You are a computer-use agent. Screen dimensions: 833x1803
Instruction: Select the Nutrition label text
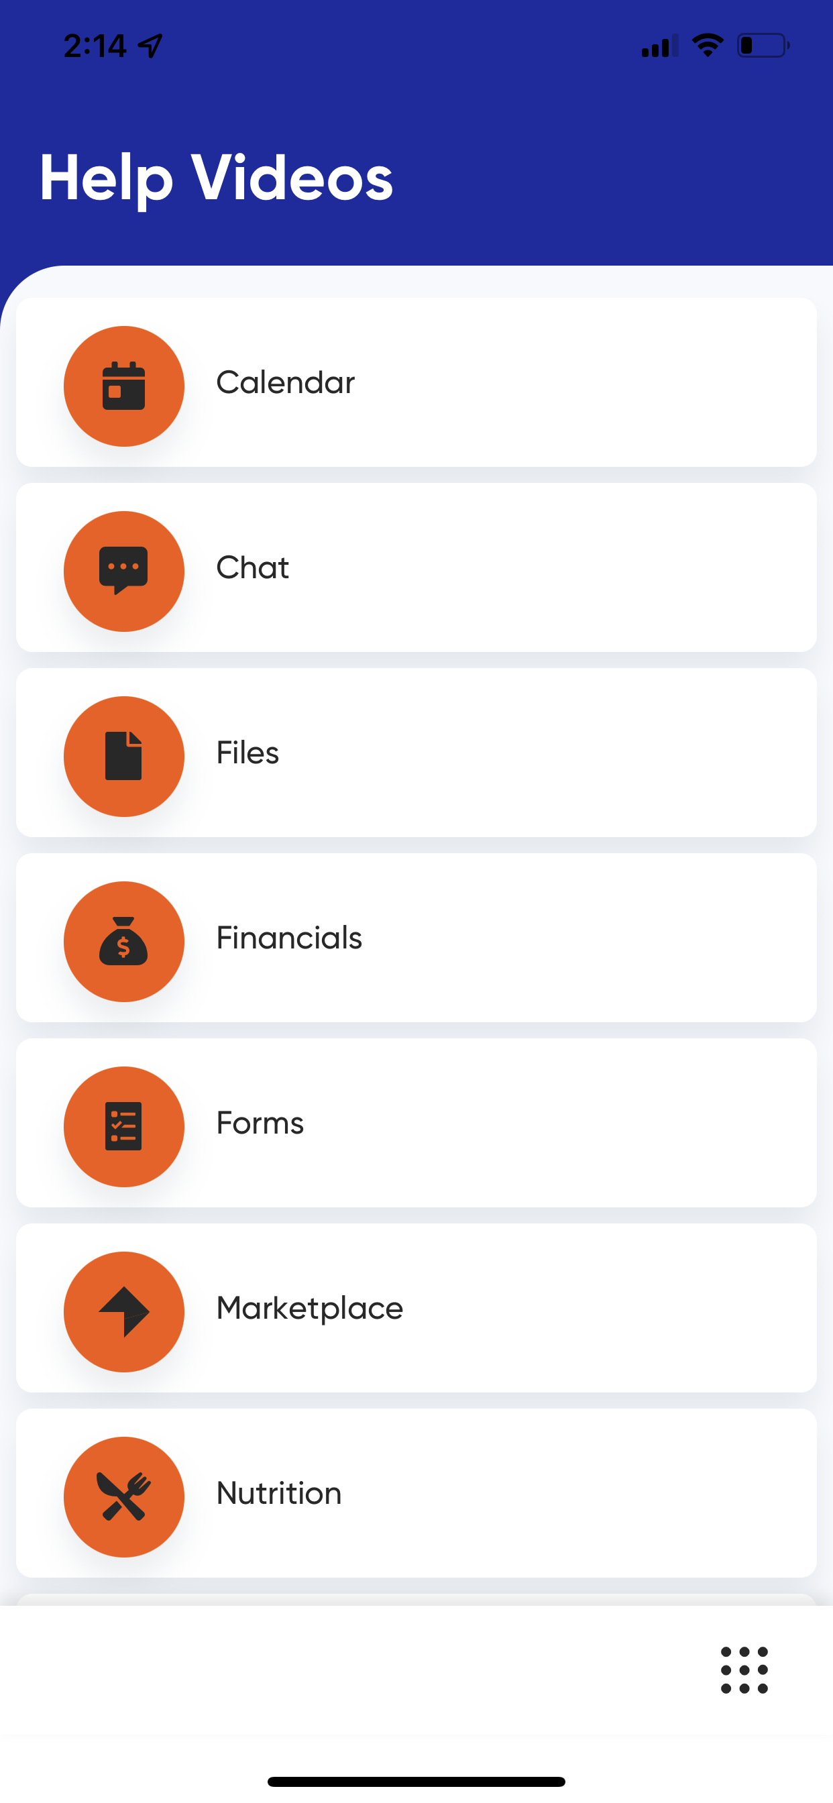(278, 1493)
